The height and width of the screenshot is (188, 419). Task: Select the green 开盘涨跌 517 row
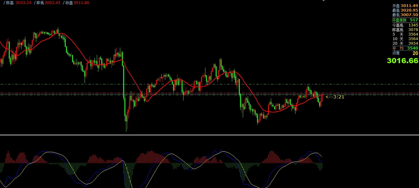pyautogui.click(x=405, y=20)
